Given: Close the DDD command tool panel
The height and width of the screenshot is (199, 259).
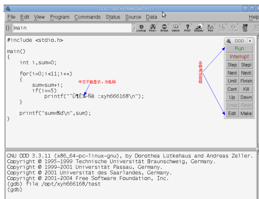Looking at the screenshot, I should 250,41.
